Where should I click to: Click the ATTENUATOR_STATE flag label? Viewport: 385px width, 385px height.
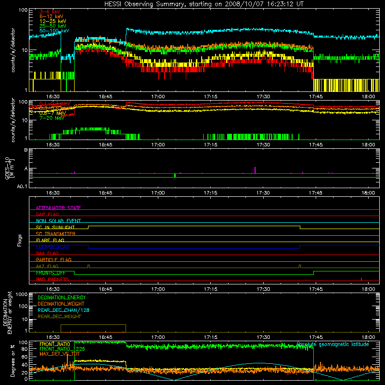pyautogui.click(x=58, y=208)
